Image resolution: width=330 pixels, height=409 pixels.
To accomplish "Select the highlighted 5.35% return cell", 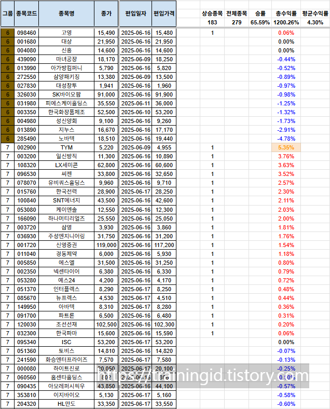I will tap(286, 147).
